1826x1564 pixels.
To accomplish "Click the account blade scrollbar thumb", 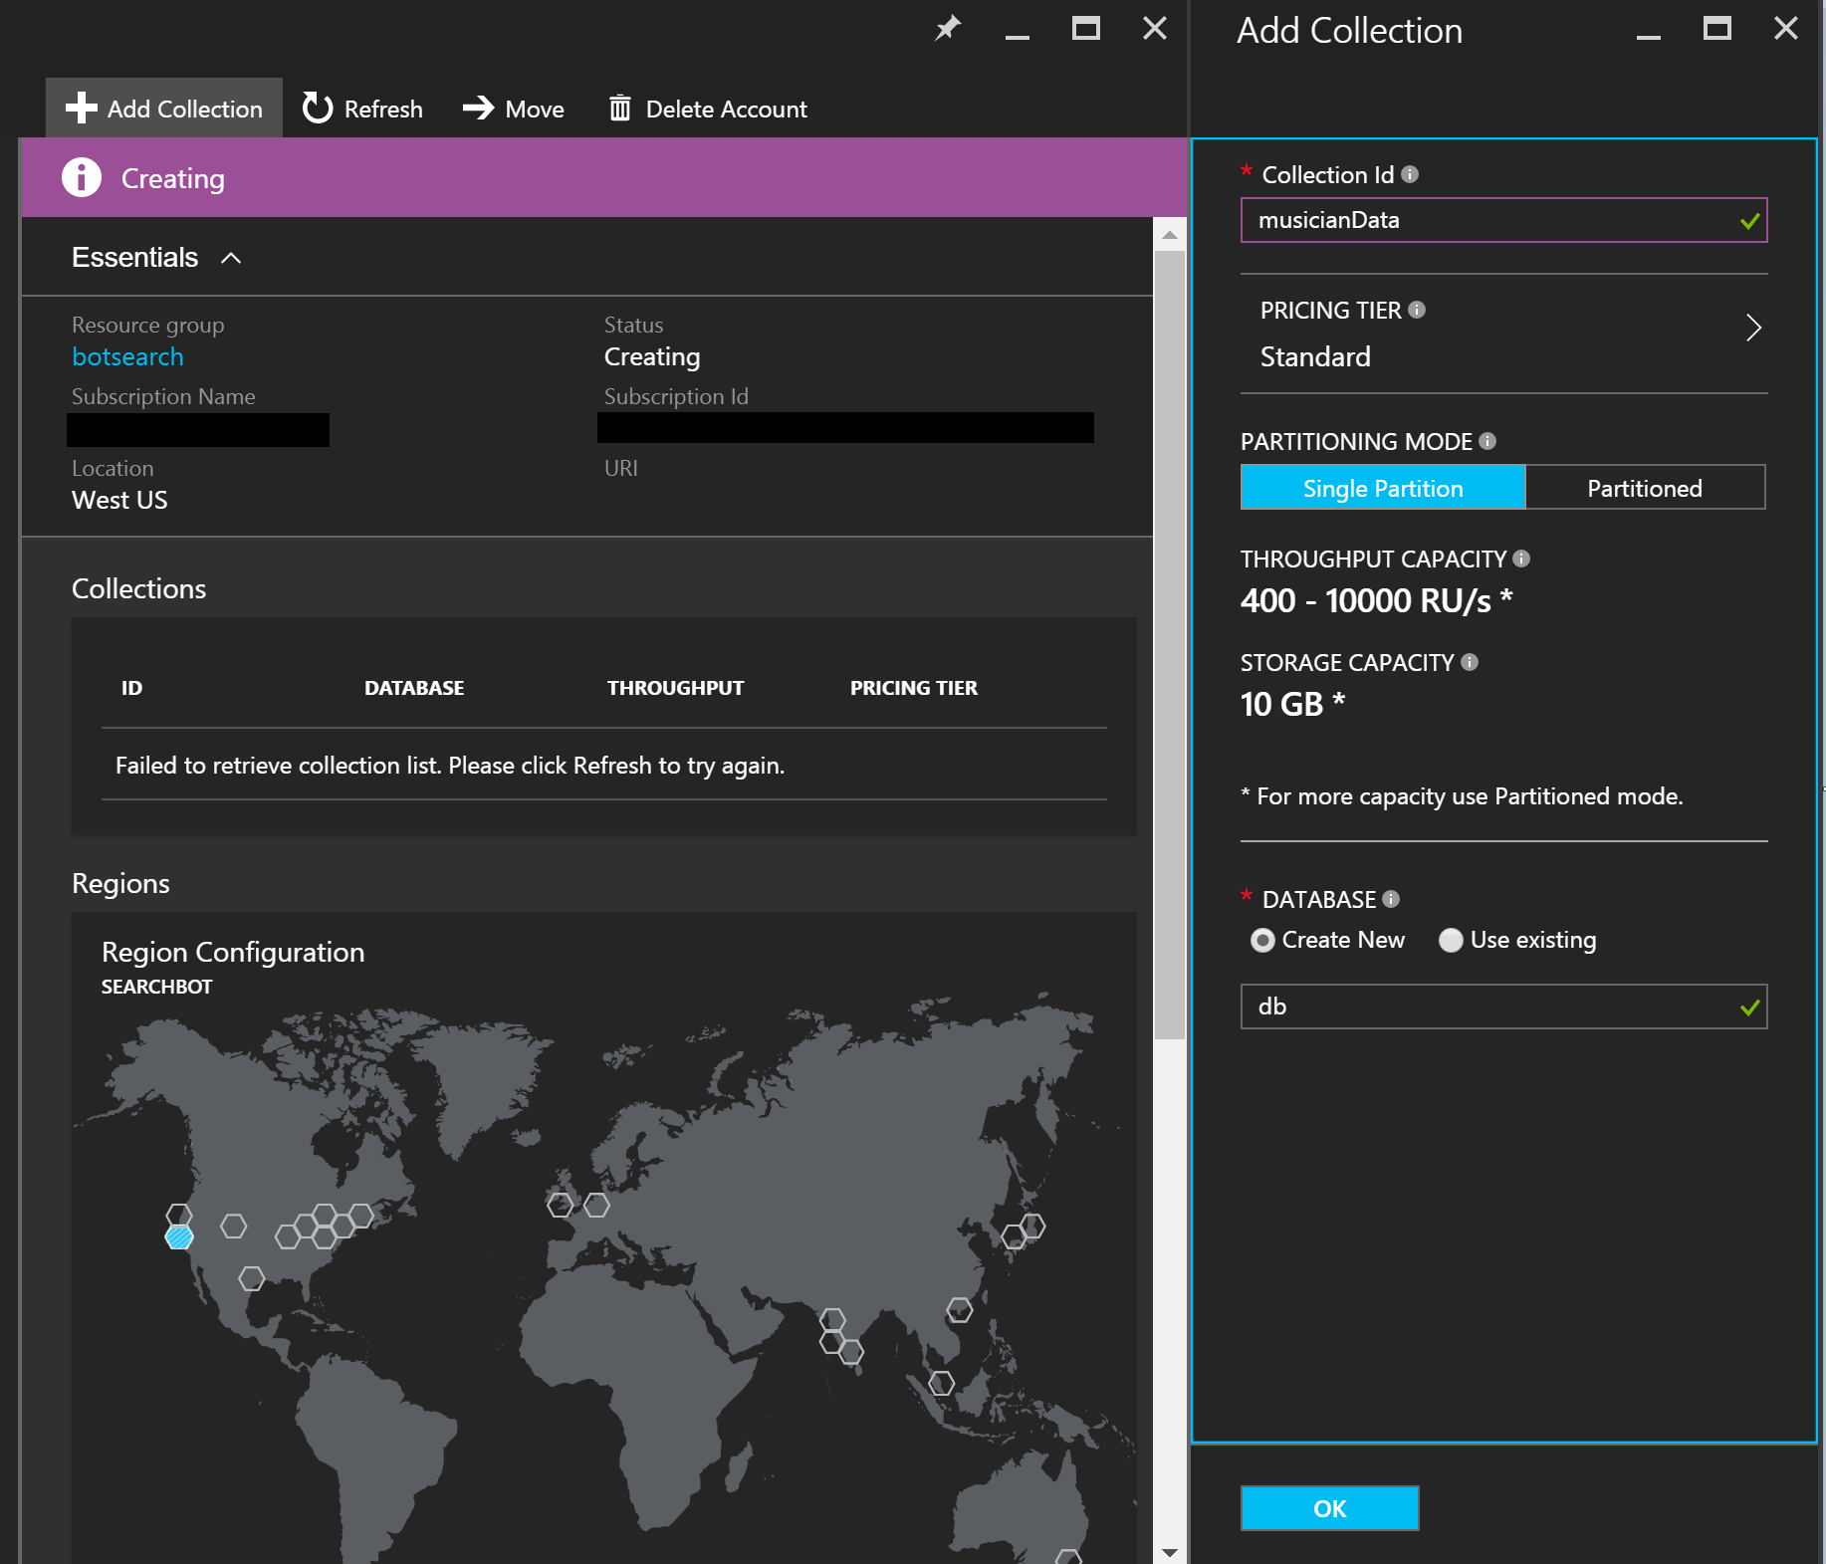I will coord(1170,643).
